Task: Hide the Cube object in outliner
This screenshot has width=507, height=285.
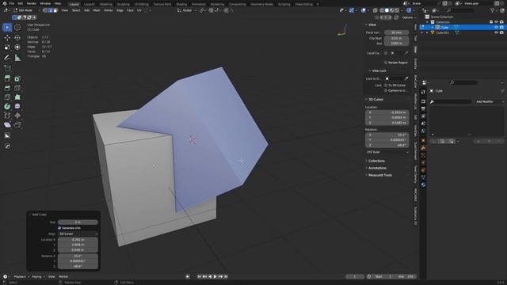Action: (497, 28)
